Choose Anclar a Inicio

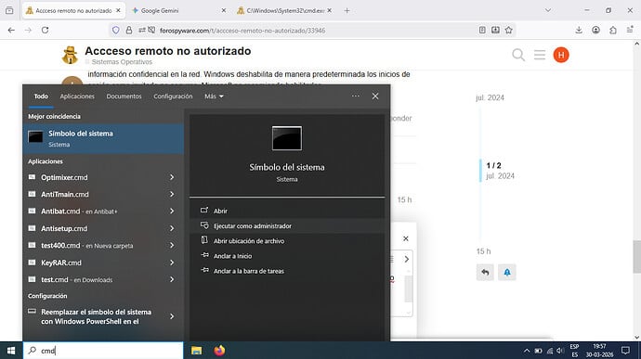[287, 256]
